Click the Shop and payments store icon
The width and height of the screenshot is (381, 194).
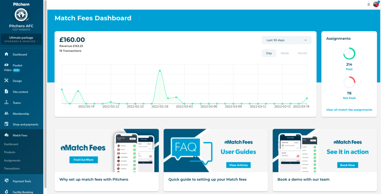coord(6,124)
